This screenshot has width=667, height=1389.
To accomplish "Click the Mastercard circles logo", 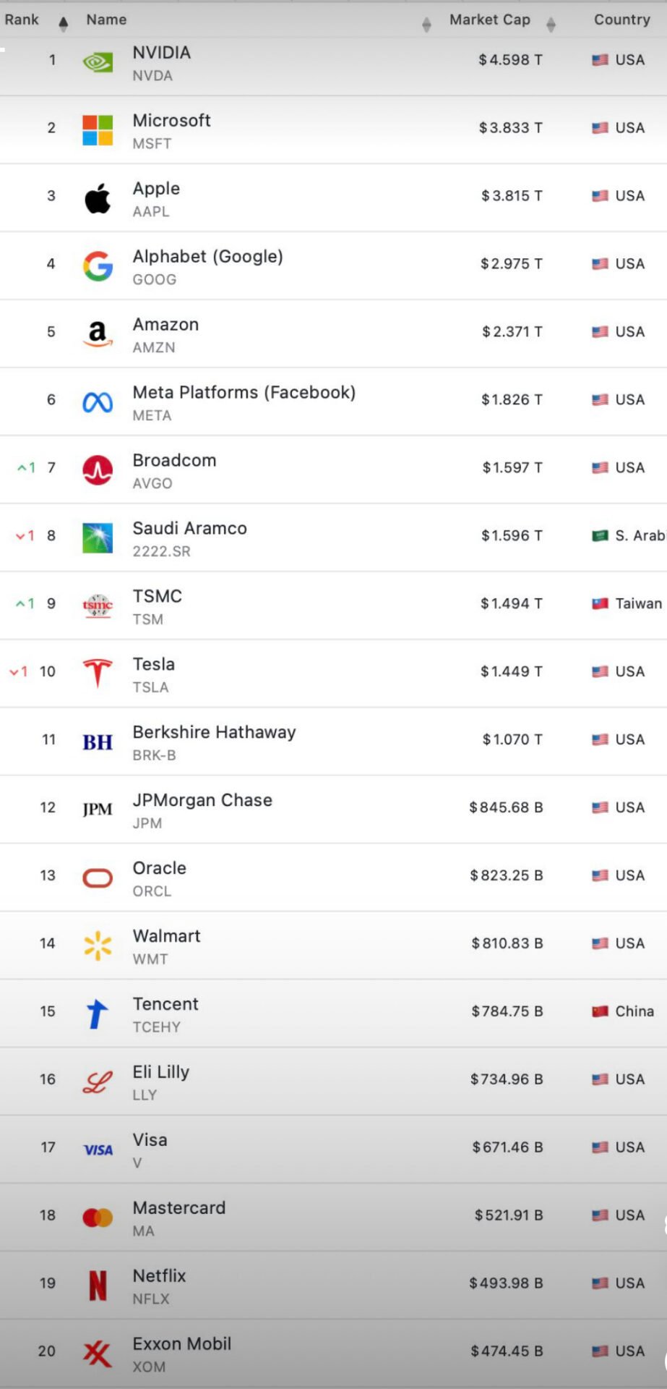I will [98, 1218].
